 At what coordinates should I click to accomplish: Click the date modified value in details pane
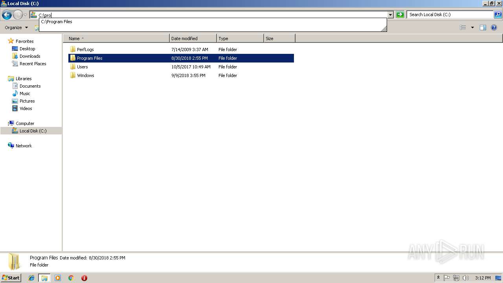pos(107,258)
